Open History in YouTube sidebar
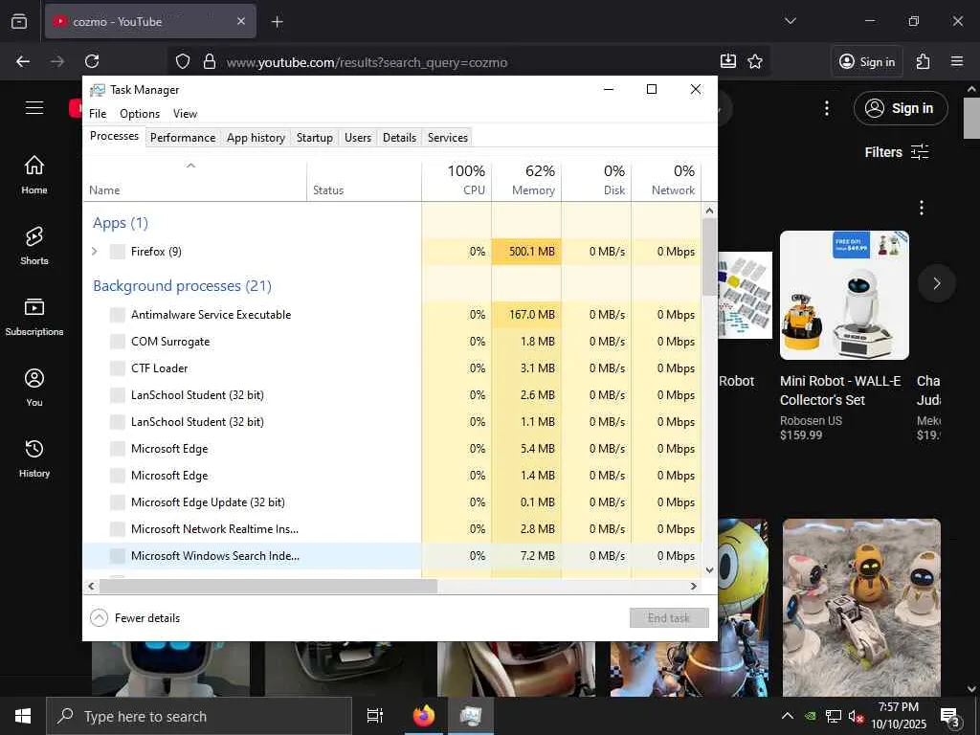Viewport: 980px width, 735px height. pos(34,458)
